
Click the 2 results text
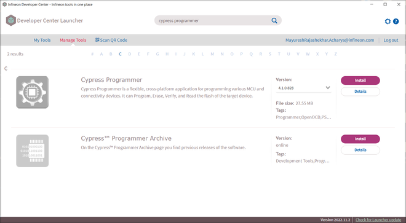(x=15, y=54)
